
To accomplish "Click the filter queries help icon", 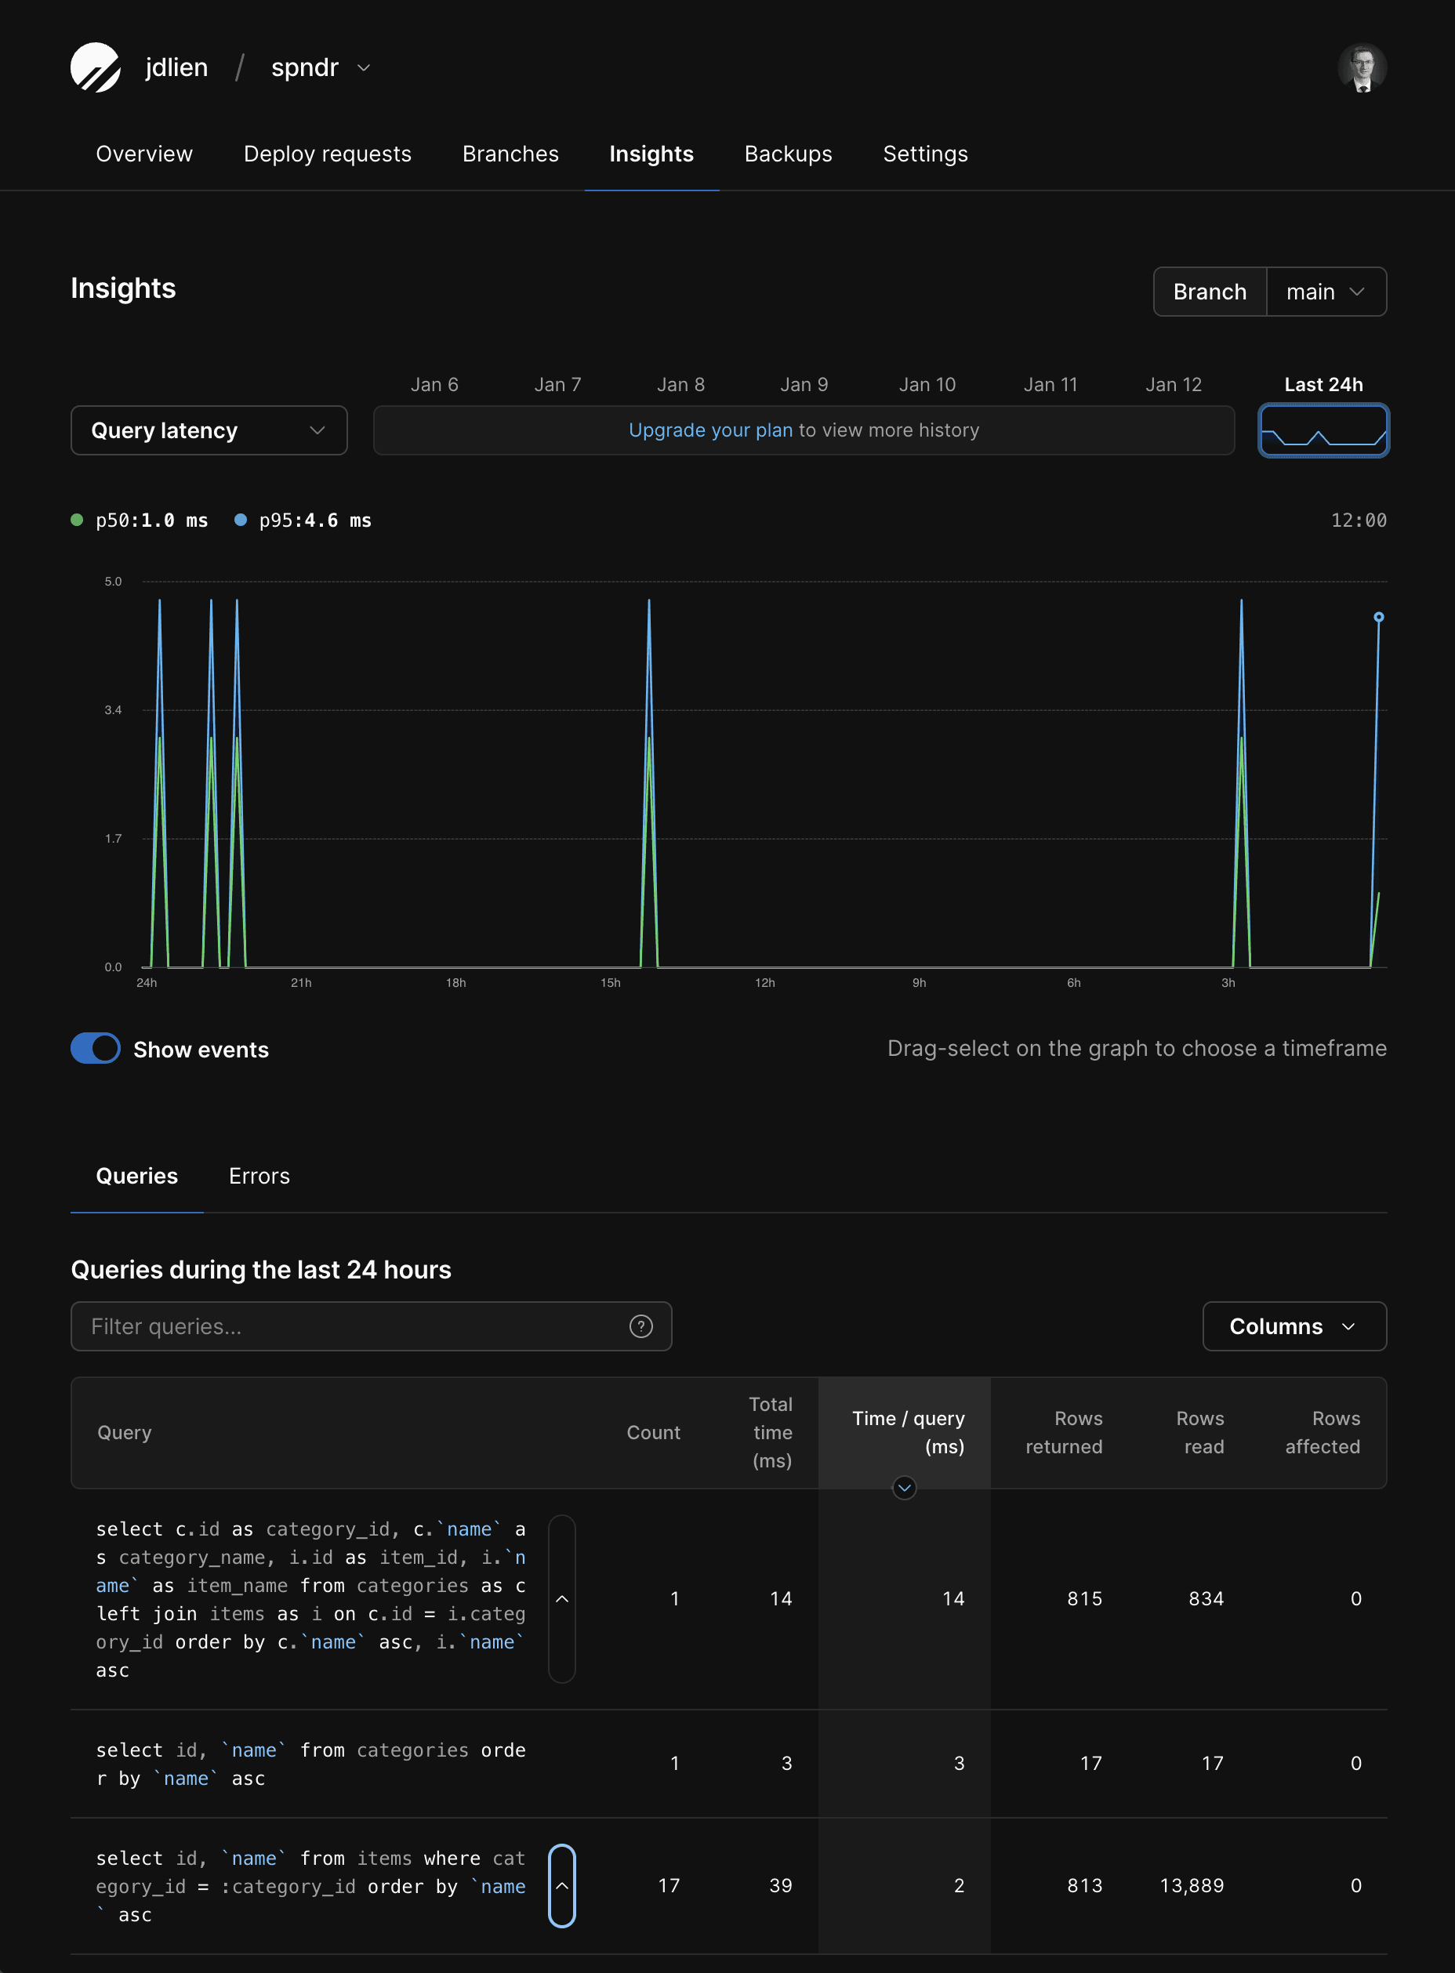I will click(640, 1326).
